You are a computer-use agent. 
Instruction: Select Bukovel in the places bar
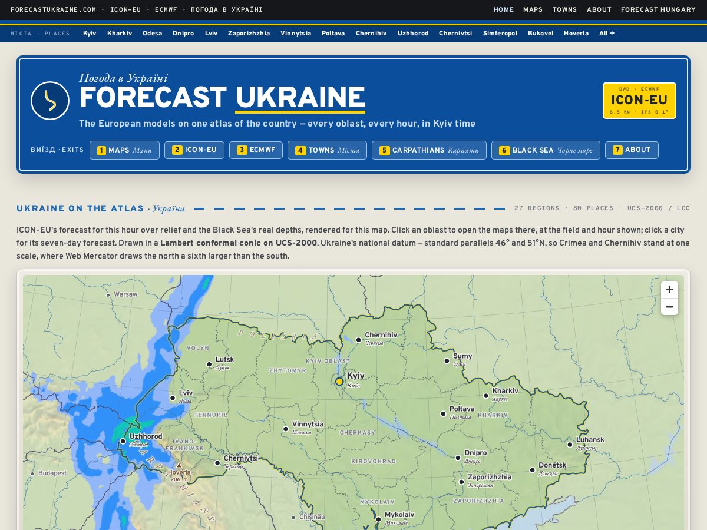[540, 34]
